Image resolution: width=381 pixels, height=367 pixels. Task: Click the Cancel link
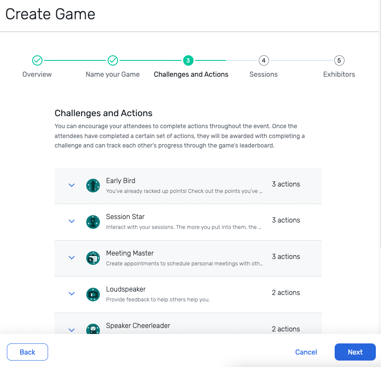[x=306, y=352]
